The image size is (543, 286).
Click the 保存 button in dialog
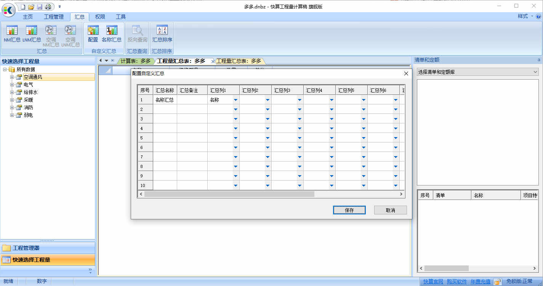click(349, 210)
